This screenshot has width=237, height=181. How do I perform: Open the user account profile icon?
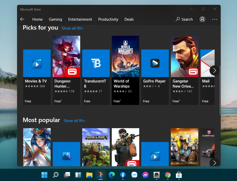202,19
